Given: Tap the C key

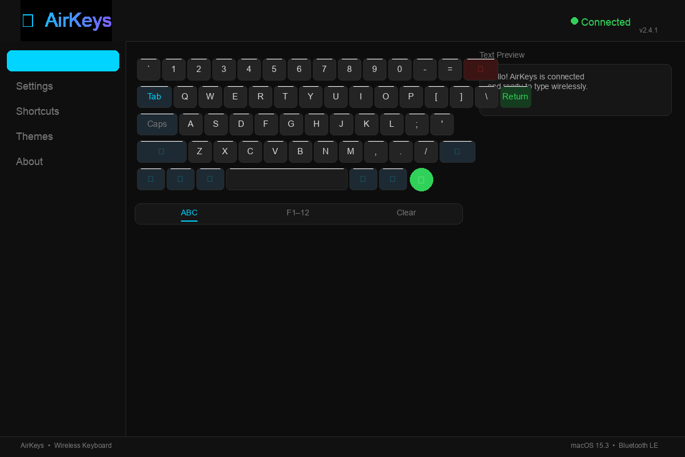Looking at the screenshot, I should [250, 151].
